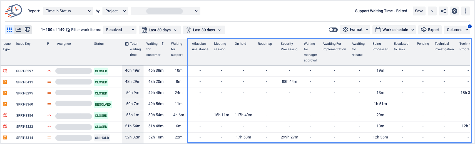Open the Columns dropdown

[457, 30]
